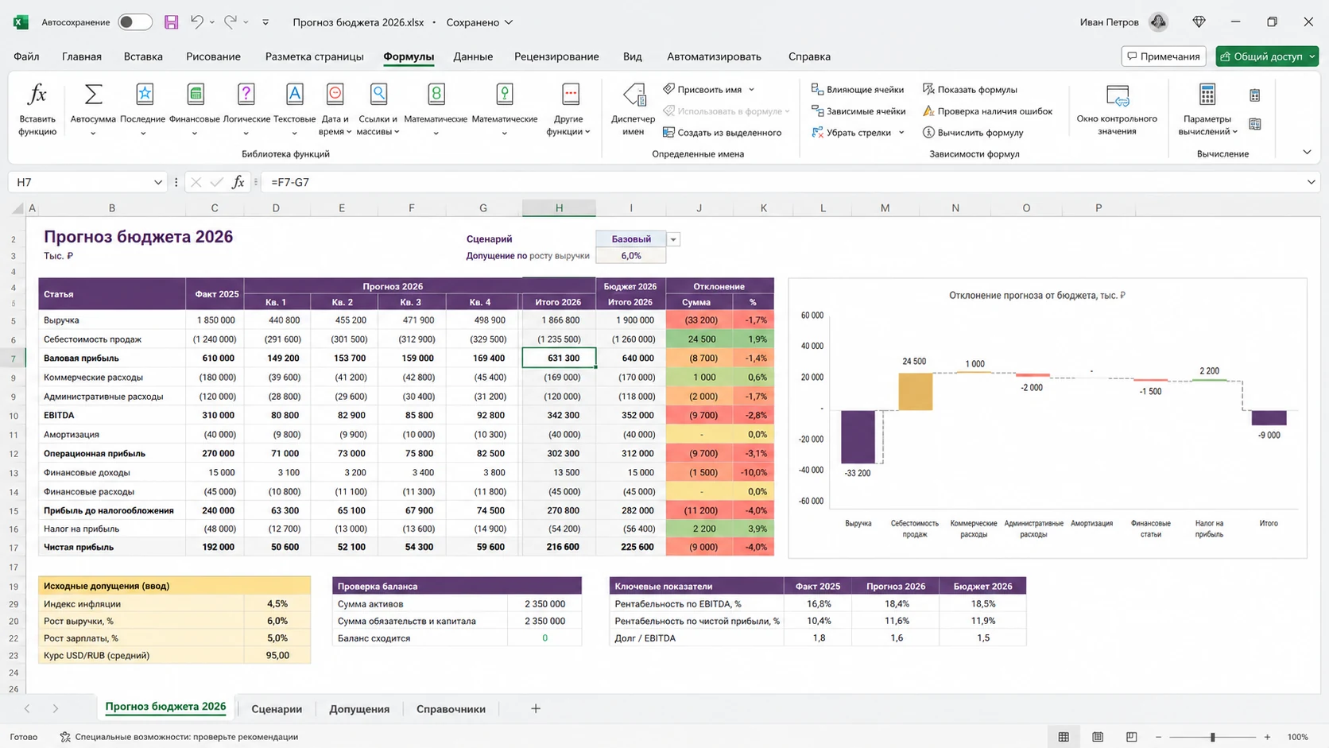Expand the Базовый scenario dropdown arrow
This screenshot has width=1329, height=748.
(x=673, y=239)
